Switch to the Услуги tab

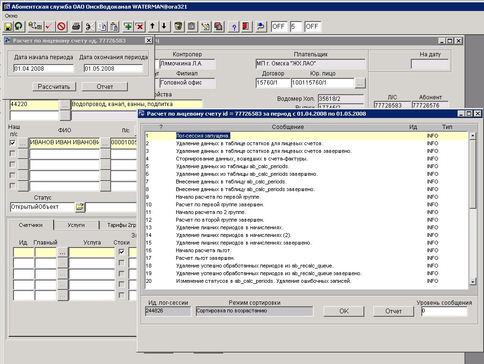point(76,225)
